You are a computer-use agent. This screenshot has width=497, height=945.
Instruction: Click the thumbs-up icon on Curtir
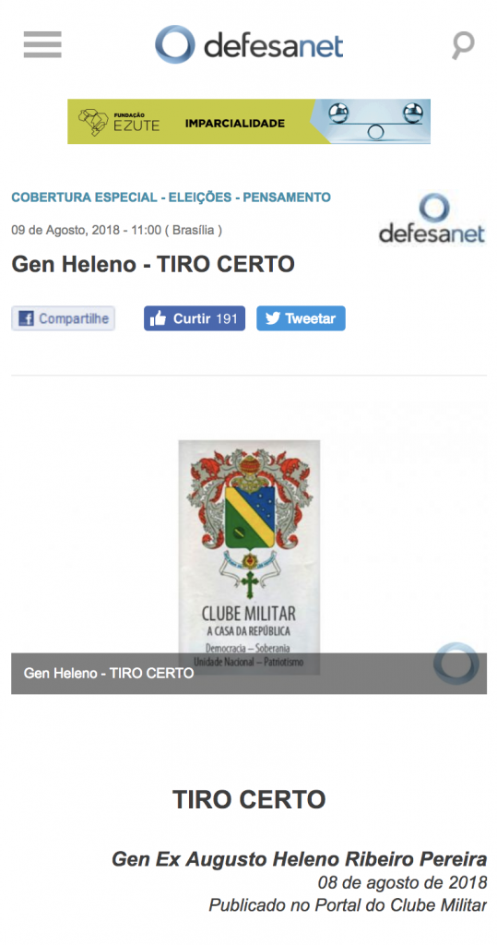(x=158, y=318)
